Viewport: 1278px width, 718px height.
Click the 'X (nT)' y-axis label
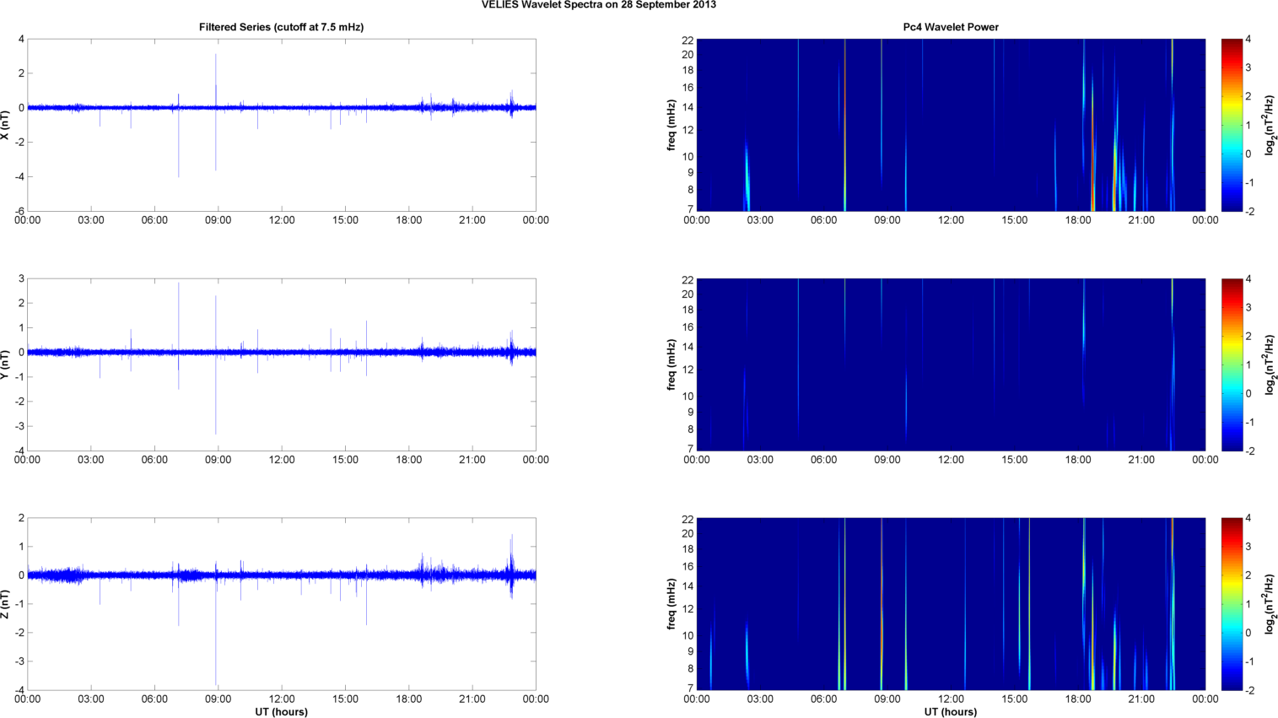6,125
